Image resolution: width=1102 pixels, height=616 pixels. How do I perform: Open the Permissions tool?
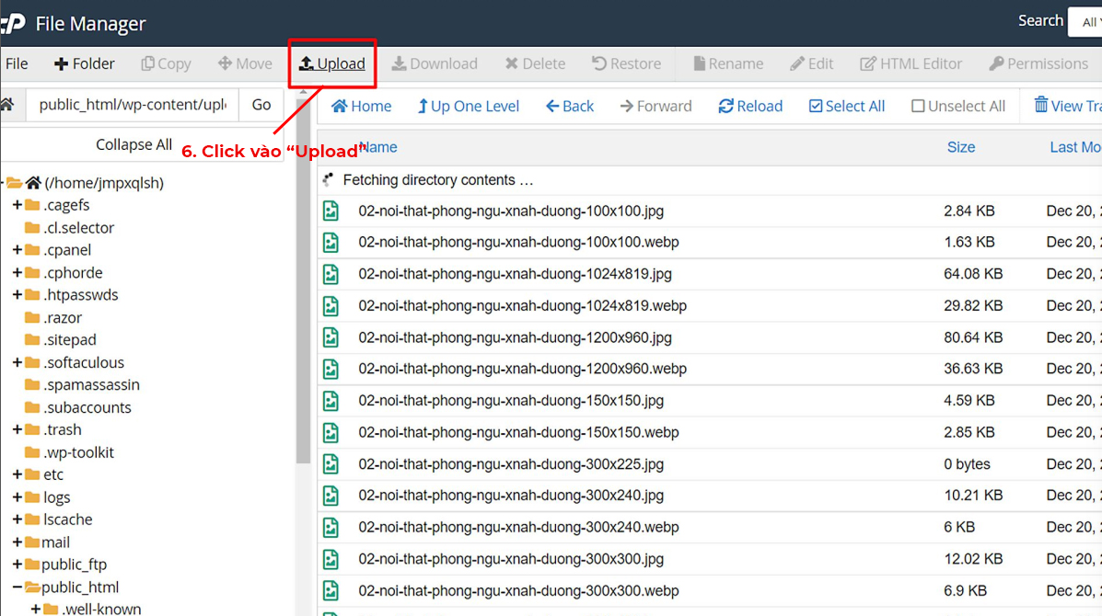pos(1038,63)
